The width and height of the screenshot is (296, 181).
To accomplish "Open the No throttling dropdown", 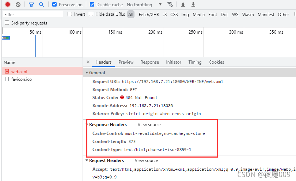I will click(x=144, y=4).
